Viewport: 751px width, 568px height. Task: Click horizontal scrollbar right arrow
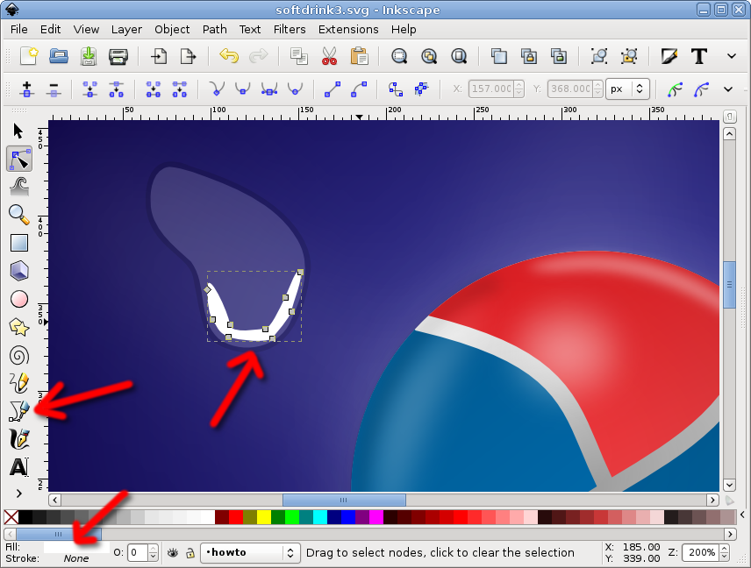click(712, 500)
